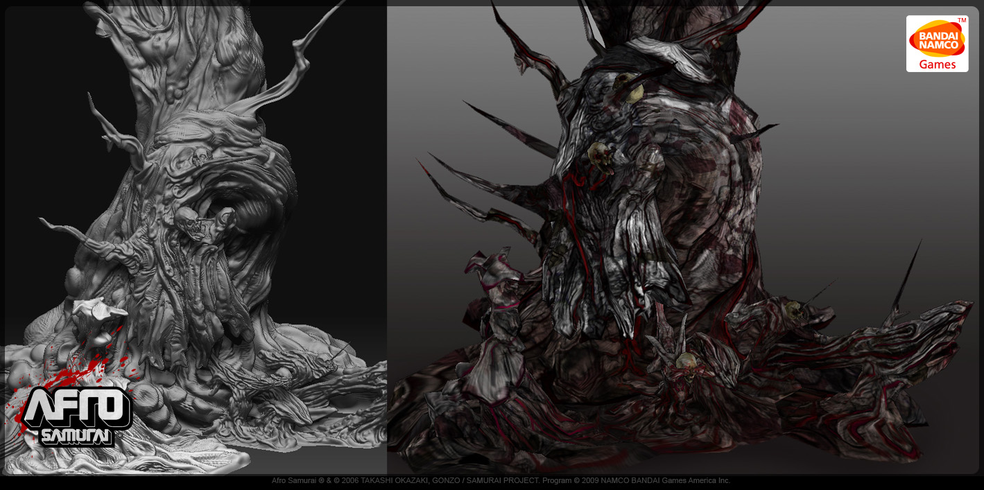Click the textured tree model render
984x490 pixels.
682,237
